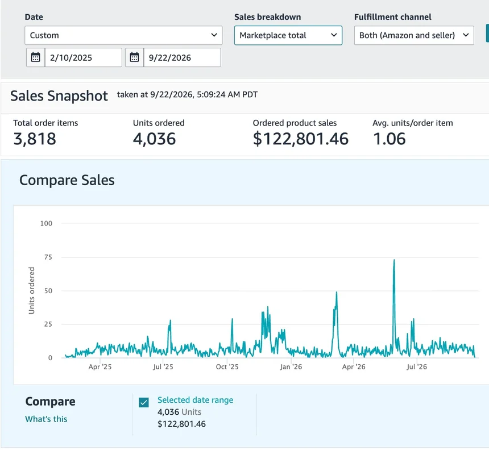Click the Units ordered vertical axis title
Image resolution: width=489 pixels, height=450 pixels.
tap(31, 290)
